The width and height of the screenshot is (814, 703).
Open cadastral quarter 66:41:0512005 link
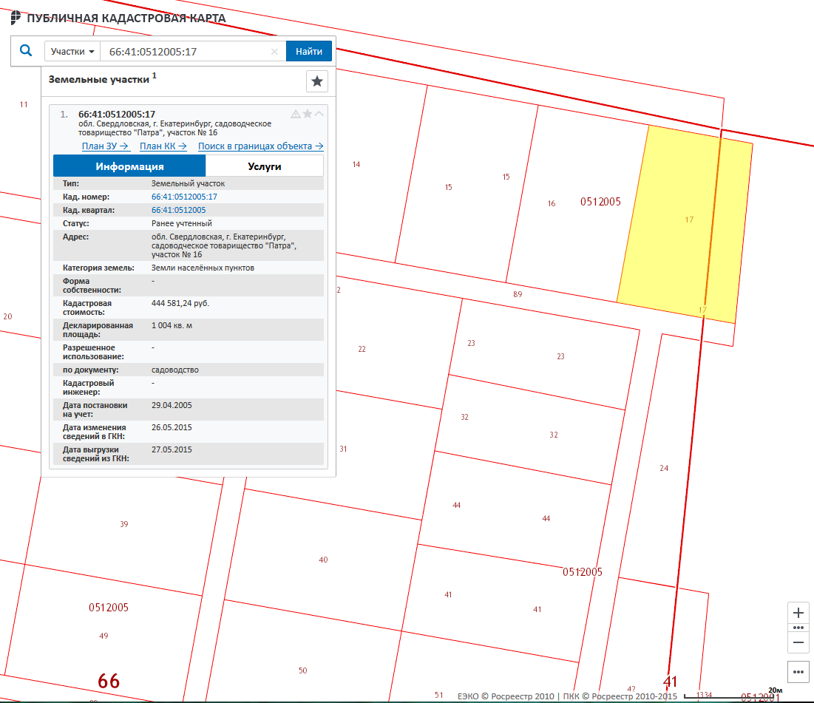(178, 210)
